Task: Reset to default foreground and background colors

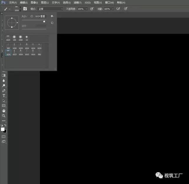Action: (x=2, y=125)
